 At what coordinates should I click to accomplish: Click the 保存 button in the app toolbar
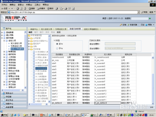[x=47, y=32]
